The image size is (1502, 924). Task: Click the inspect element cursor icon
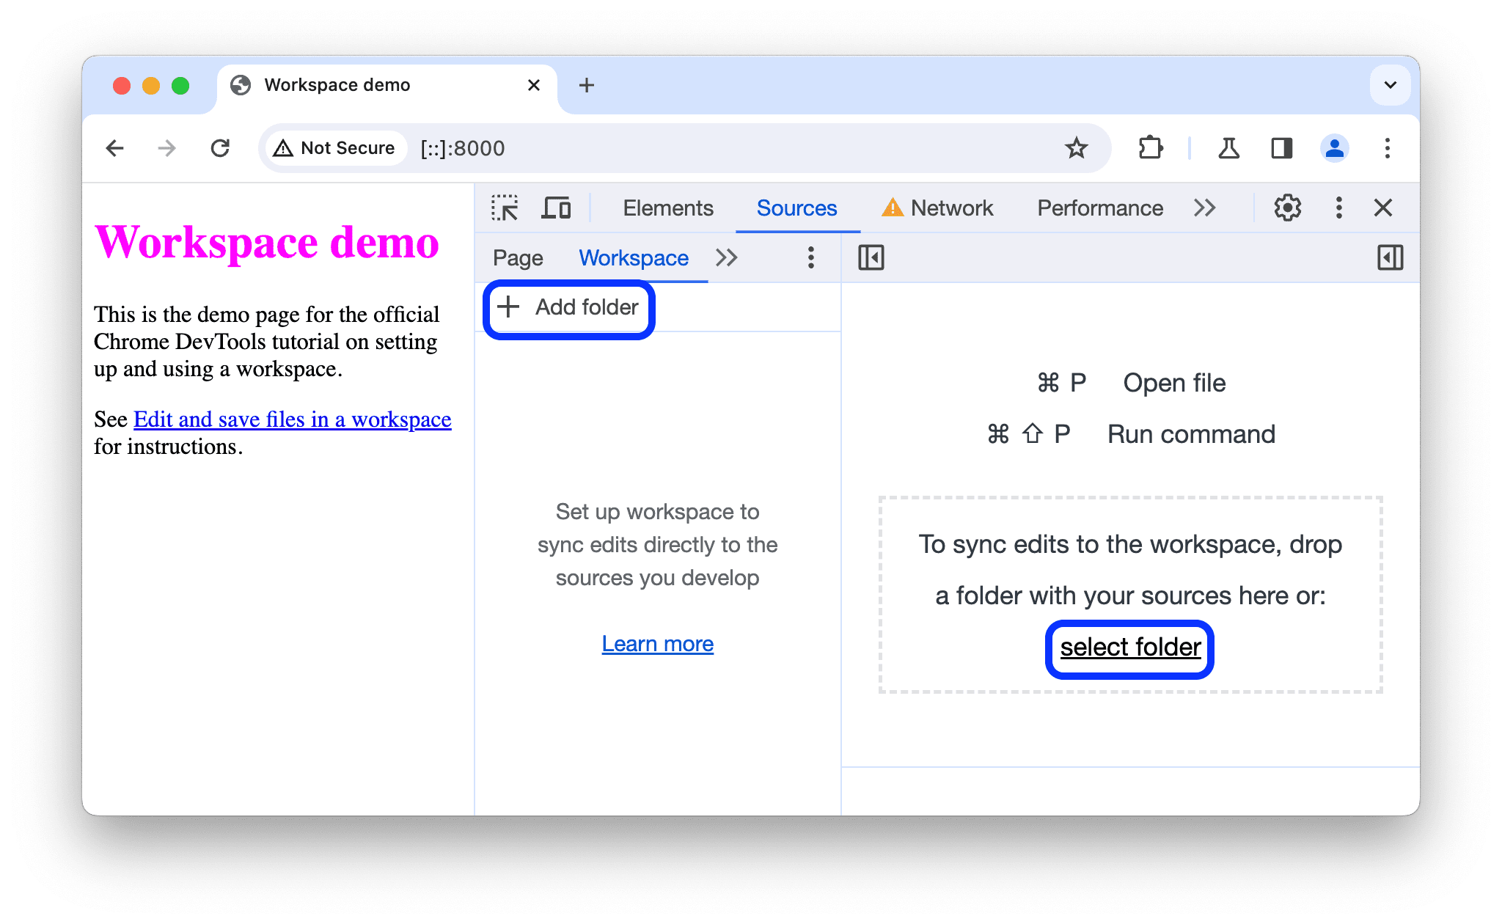coord(505,208)
